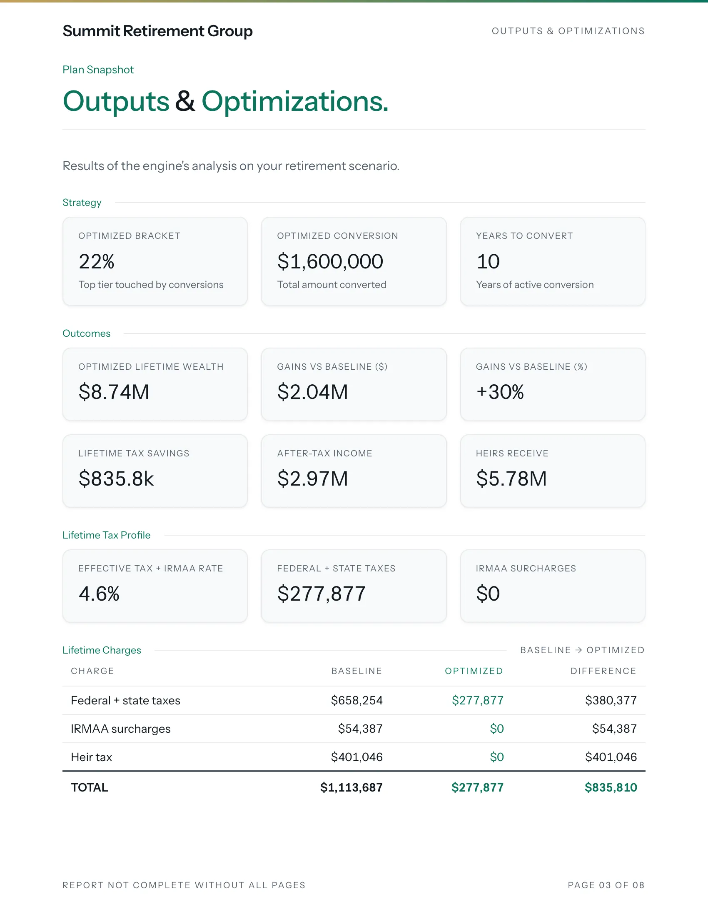The image size is (708, 917).
Task: Click the Strategy section heading
Action: click(82, 203)
